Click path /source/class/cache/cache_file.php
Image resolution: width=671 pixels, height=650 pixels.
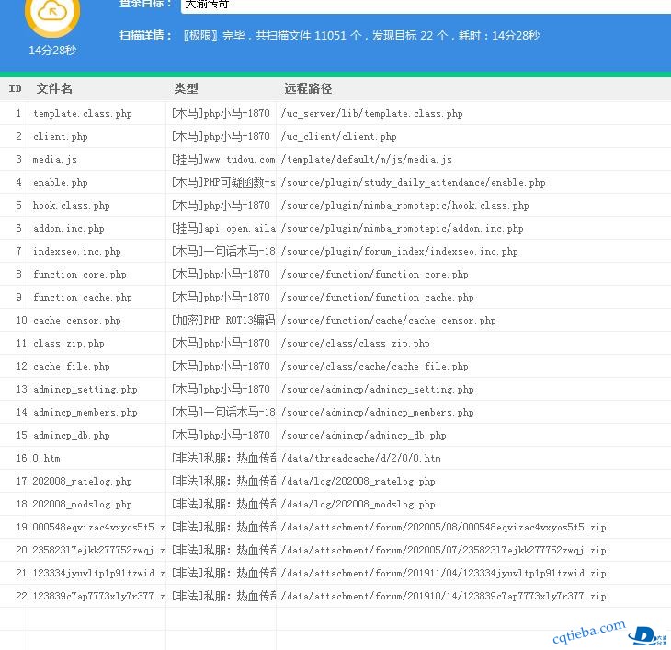pyautogui.click(x=374, y=366)
